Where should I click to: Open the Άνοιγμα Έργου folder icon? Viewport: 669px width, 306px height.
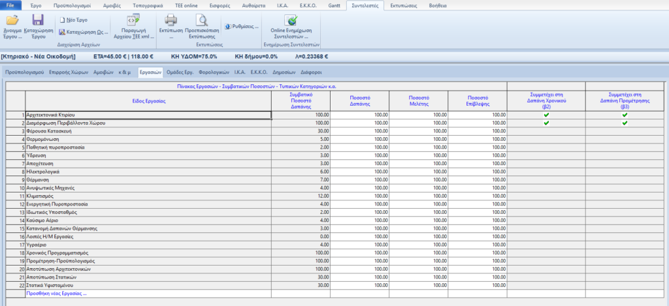pos(12,20)
